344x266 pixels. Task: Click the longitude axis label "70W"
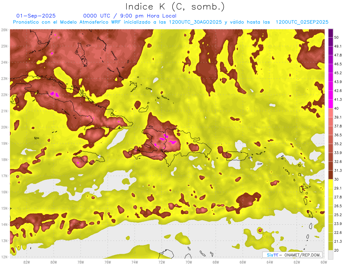189,262
